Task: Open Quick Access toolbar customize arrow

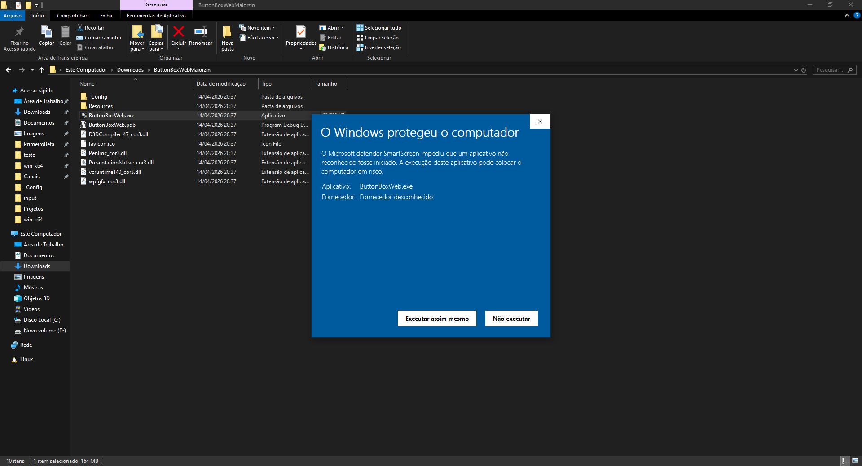Action: pos(36,5)
